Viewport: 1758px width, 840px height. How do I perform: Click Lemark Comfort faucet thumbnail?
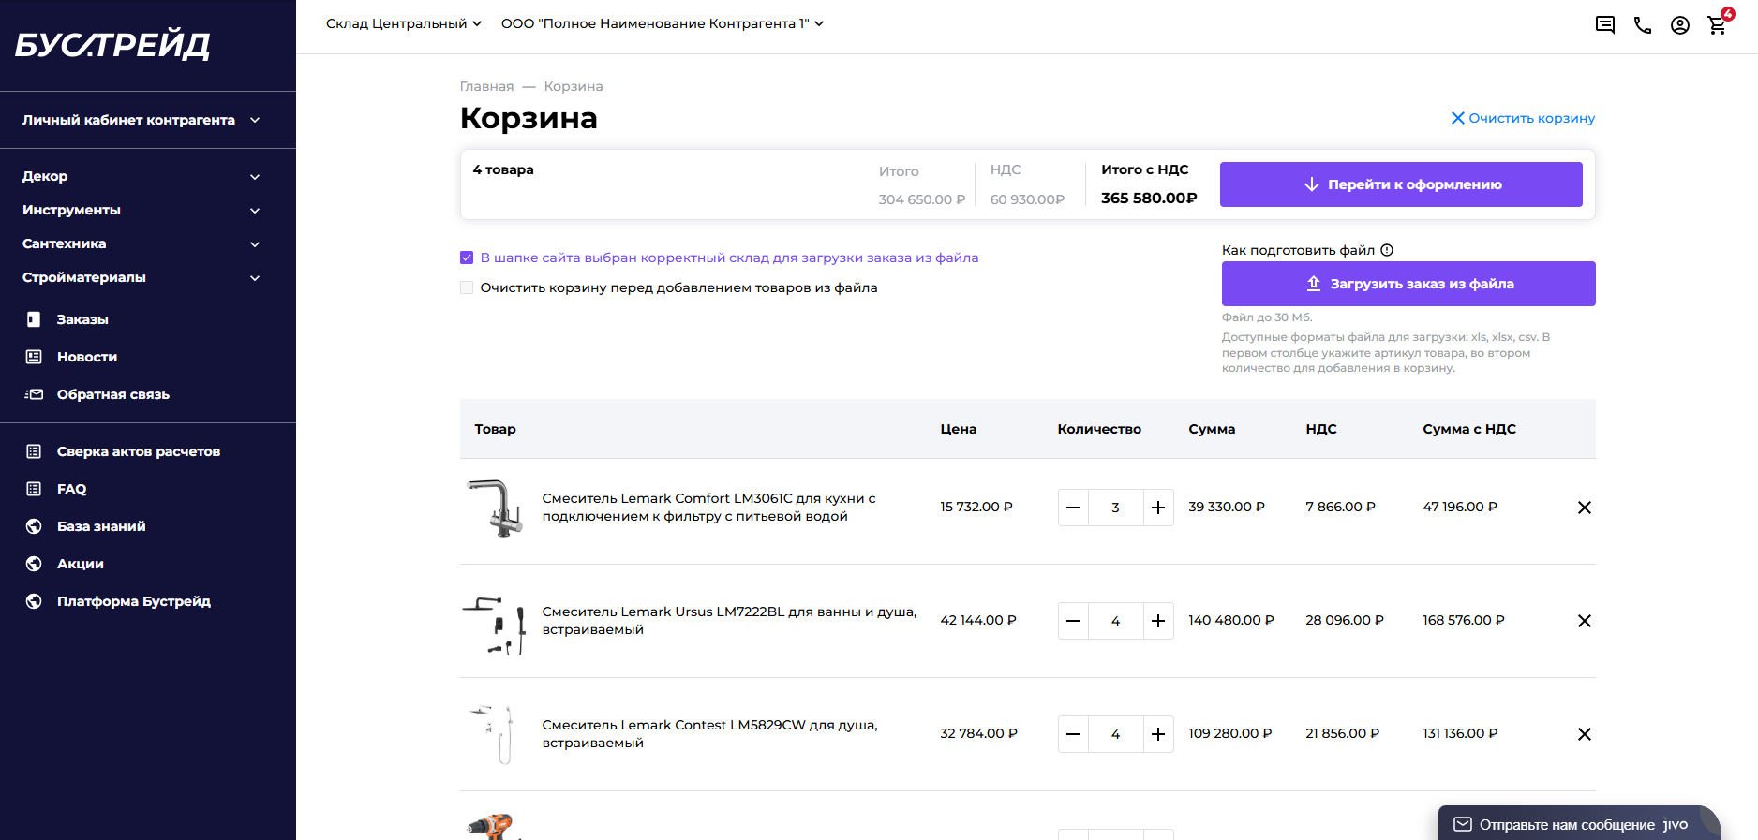(x=495, y=508)
